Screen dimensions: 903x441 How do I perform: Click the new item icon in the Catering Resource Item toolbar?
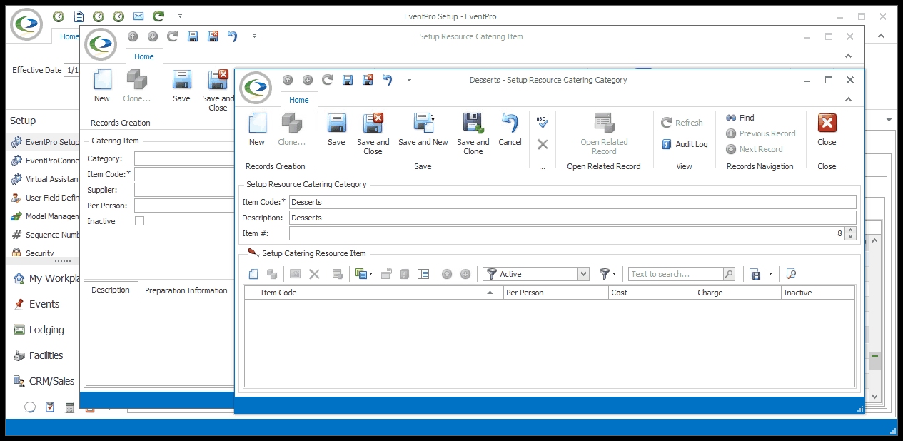pos(253,274)
